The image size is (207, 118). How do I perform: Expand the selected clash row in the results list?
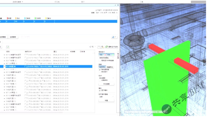(4, 66)
